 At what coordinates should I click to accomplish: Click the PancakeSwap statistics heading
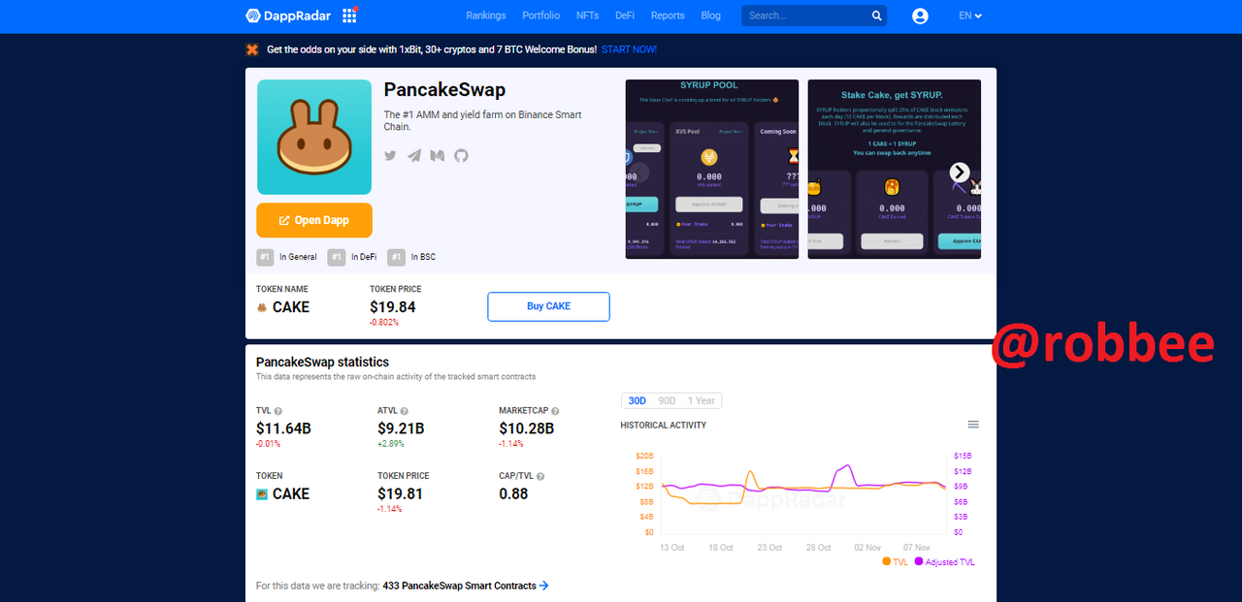coord(322,362)
